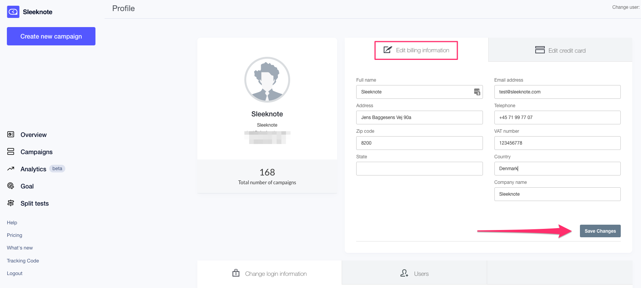This screenshot has height=288, width=641.
Task: Click the Split tests signpost icon
Action: tap(11, 203)
